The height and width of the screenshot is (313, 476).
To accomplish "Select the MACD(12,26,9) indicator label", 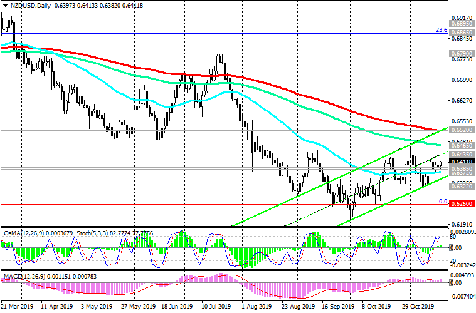I will tap(23, 277).
